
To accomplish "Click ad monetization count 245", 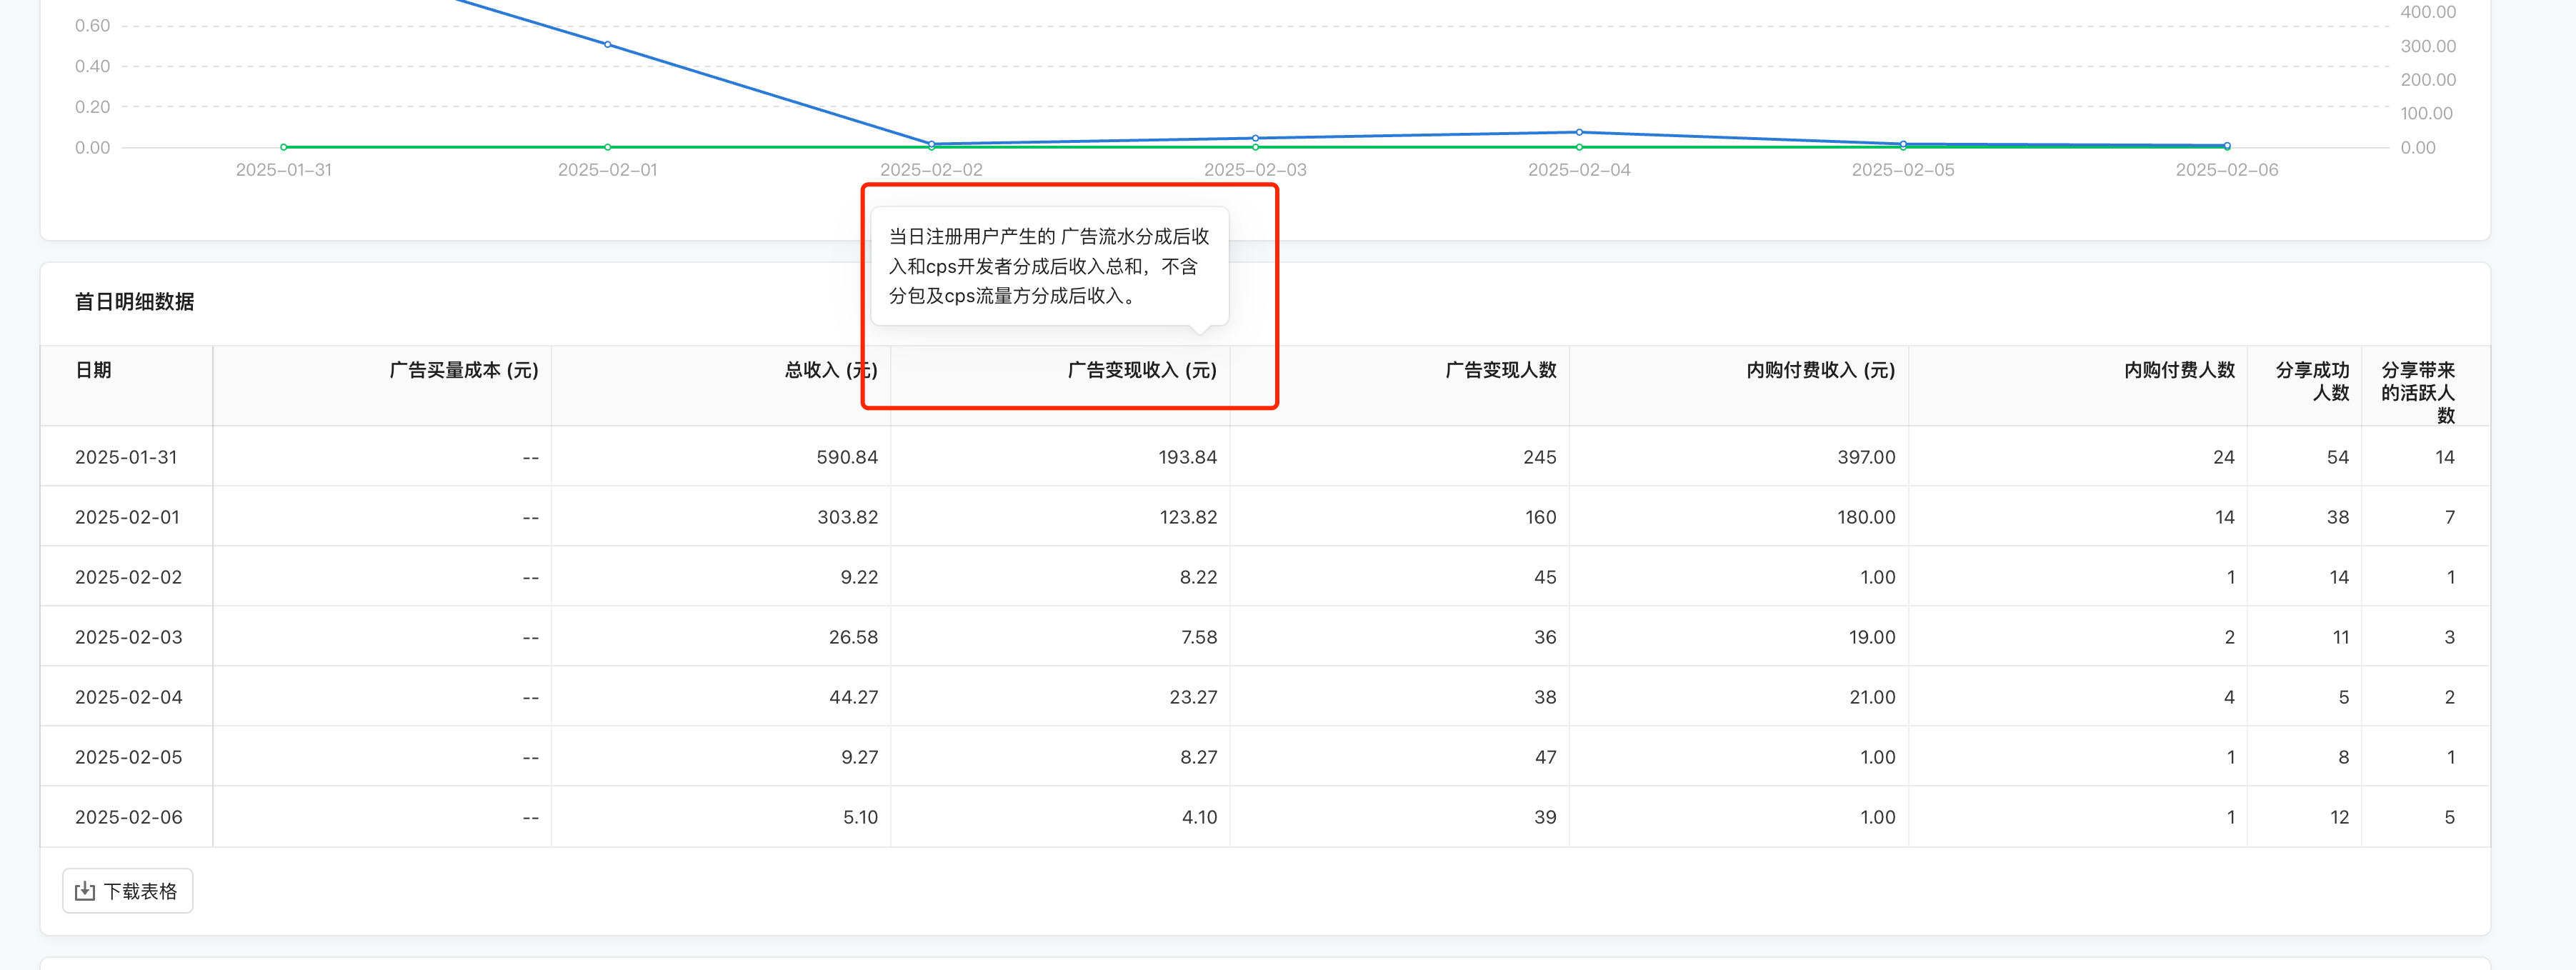I will 1540,457.
